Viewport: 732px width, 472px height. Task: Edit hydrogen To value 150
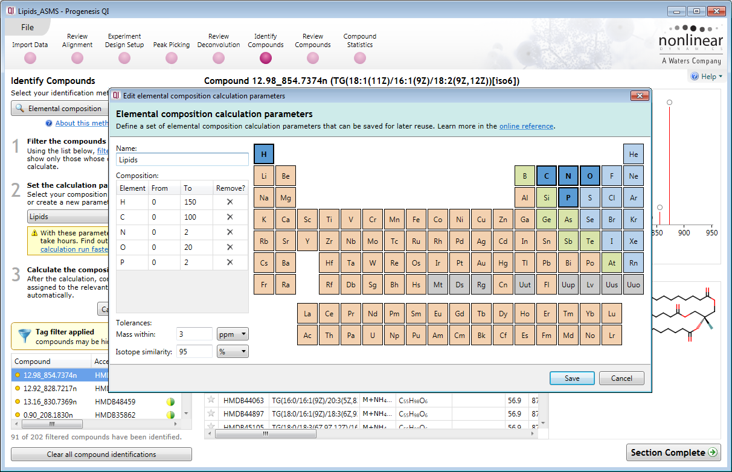[x=197, y=202]
